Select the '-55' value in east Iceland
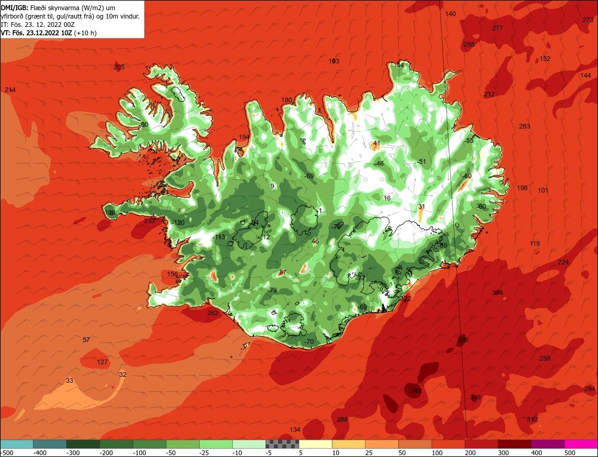This screenshot has height=457, width=598. coord(468,141)
